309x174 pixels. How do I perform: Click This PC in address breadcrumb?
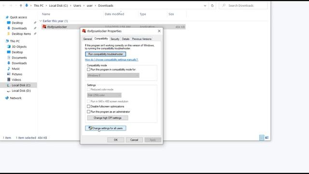tap(39, 5)
